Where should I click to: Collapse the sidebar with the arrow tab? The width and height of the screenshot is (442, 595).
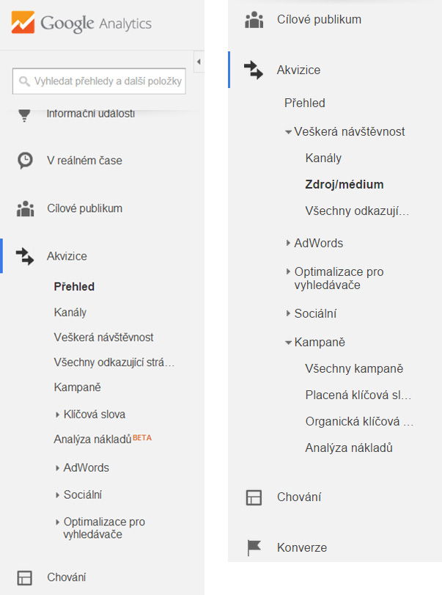pyautogui.click(x=199, y=59)
